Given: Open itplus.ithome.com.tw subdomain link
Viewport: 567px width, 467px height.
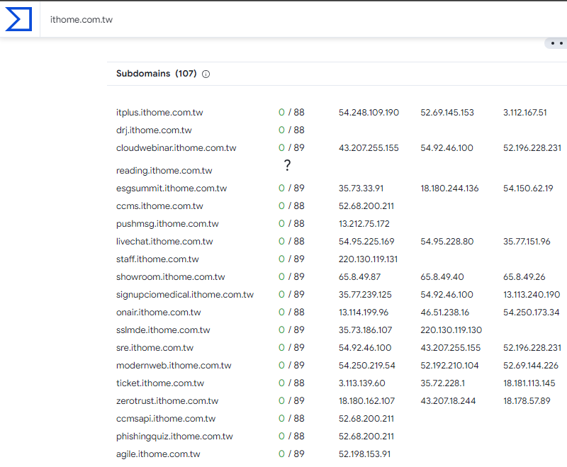Looking at the screenshot, I should coord(159,113).
